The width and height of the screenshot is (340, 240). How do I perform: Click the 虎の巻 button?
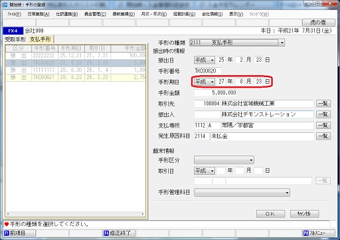pyautogui.click(x=319, y=23)
